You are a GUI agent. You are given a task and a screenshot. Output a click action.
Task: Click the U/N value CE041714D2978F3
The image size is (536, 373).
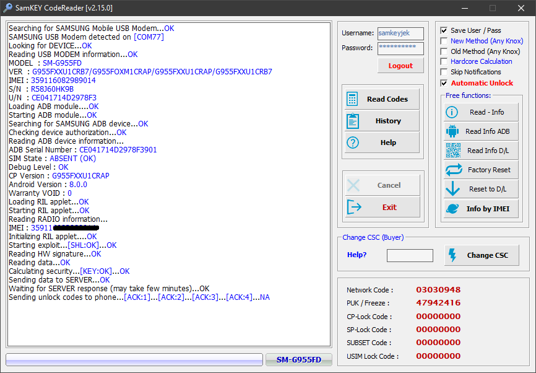(x=64, y=98)
